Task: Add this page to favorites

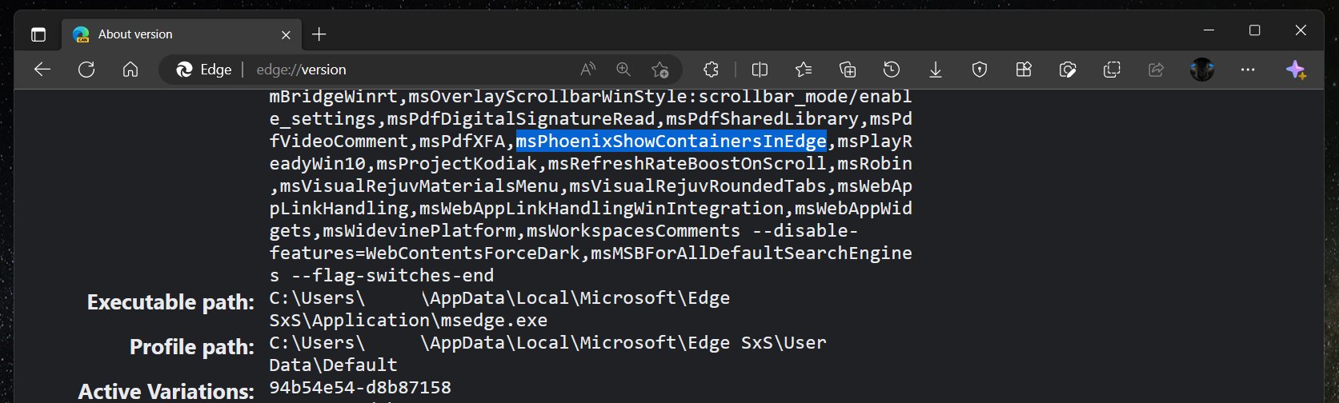Action: pos(659,70)
